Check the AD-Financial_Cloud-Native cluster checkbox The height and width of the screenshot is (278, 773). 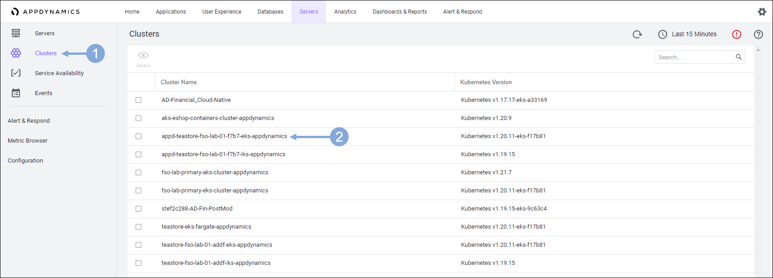(x=138, y=100)
